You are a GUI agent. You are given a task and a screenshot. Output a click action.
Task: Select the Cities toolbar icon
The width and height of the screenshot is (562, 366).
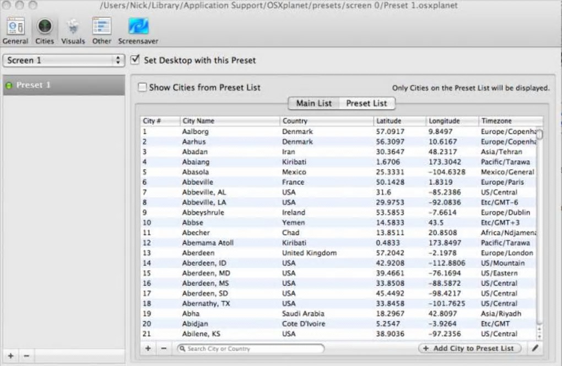(45, 31)
